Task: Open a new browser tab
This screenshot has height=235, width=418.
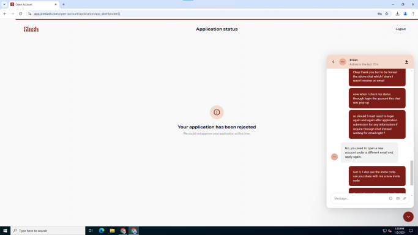Action: pos(64,4)
